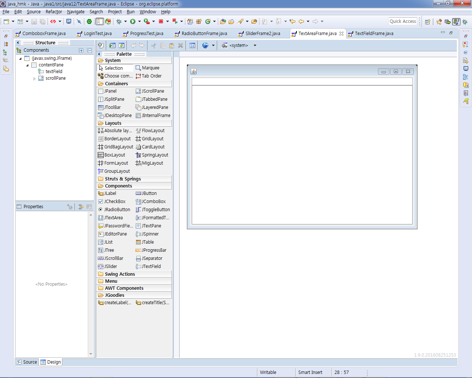Select BorderLayout in Layouts section
472x378 pixels.
[114, 139]
